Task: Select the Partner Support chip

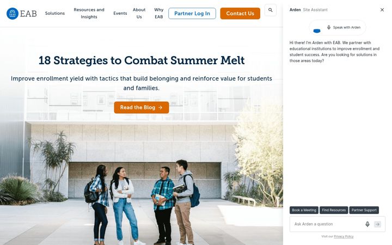Action: [364, 210]
